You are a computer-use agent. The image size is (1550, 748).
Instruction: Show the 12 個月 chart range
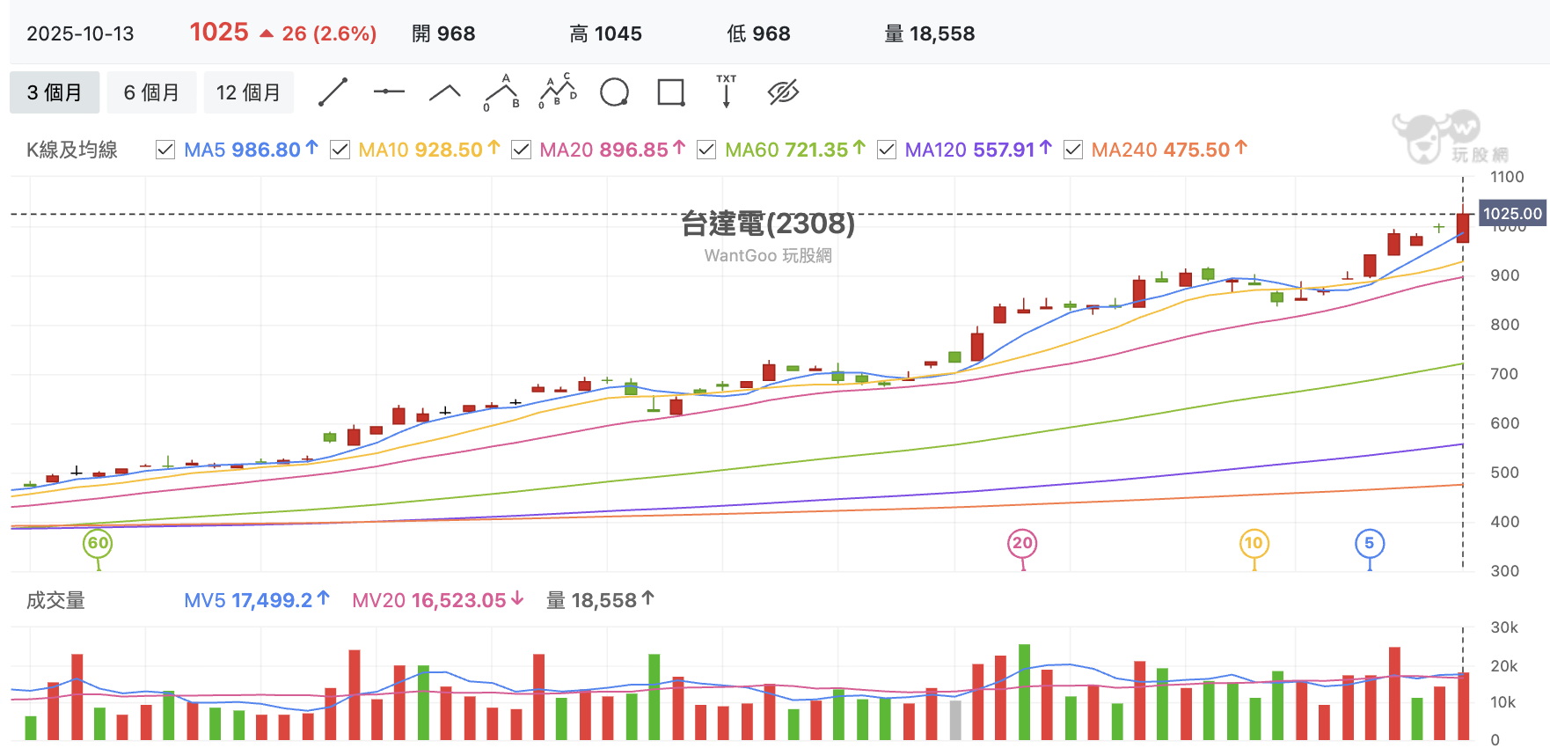point(249,92)
